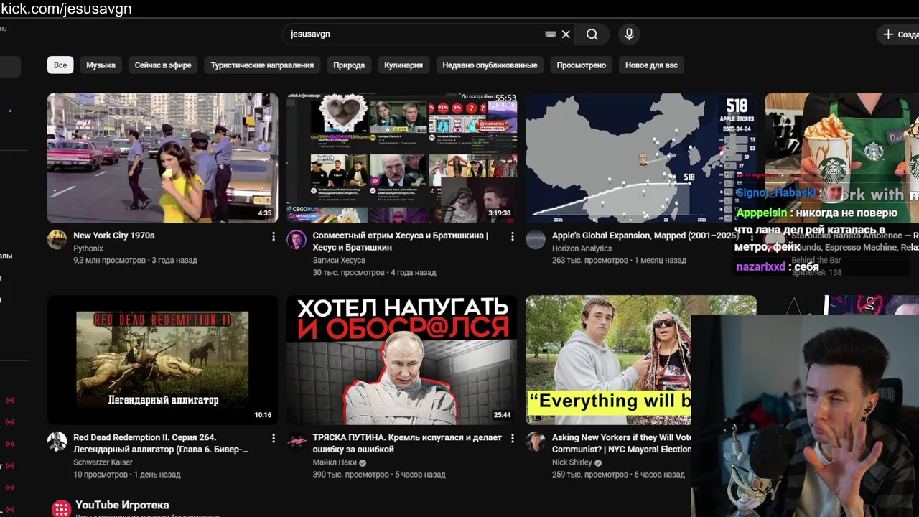Select the 'Просмотрено' filter chip

coord(582,65)
